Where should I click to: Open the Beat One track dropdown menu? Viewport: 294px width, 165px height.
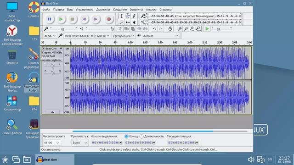pyautogui.click(x=61, y=49)
